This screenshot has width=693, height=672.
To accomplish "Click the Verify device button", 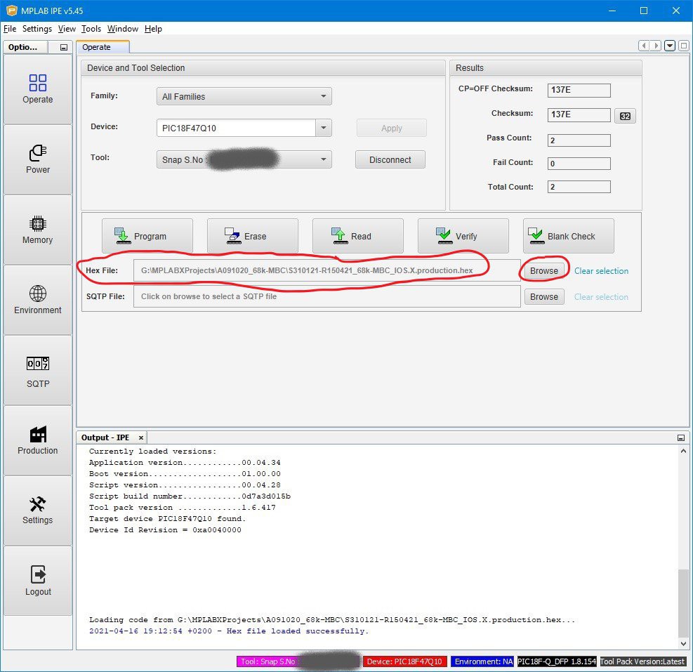I will click(463, 236).
